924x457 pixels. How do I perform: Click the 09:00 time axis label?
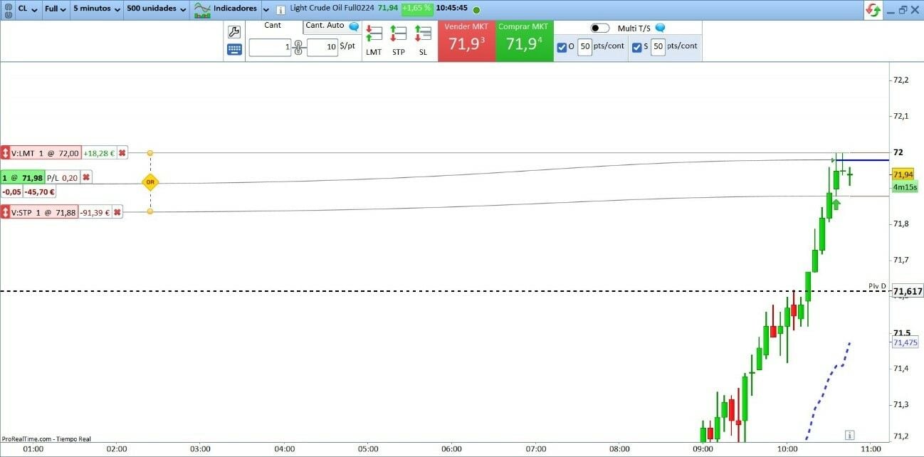coord(703,449)
